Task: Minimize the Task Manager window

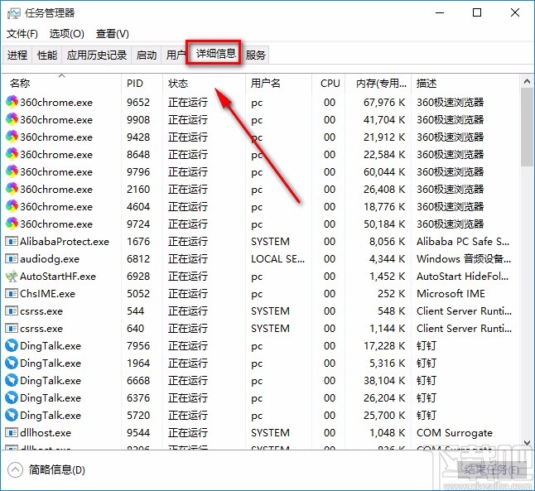Action: 440,12
